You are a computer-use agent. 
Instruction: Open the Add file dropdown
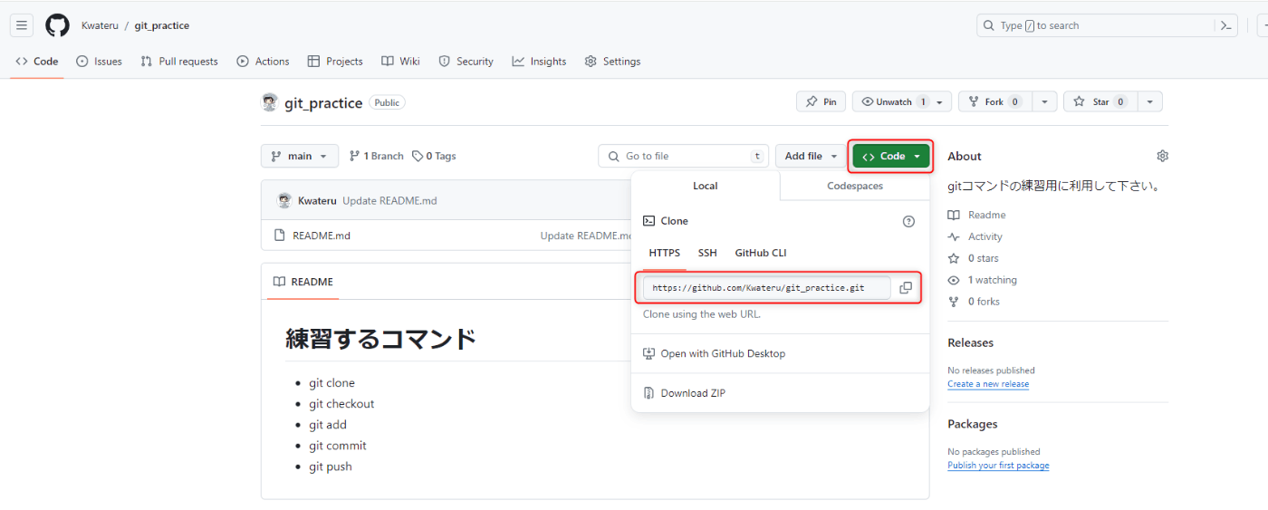811,156
